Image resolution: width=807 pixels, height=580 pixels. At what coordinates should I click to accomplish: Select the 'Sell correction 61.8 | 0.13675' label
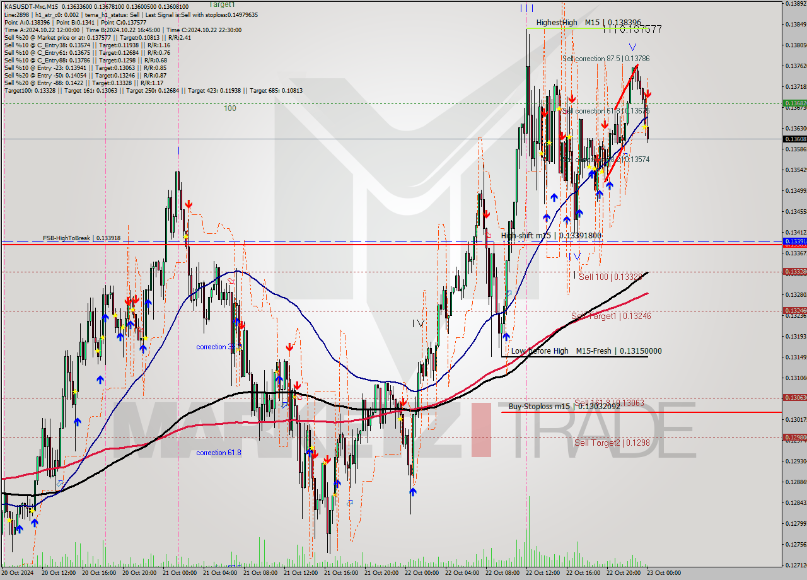pyautogui.click(x=606, y=111)
